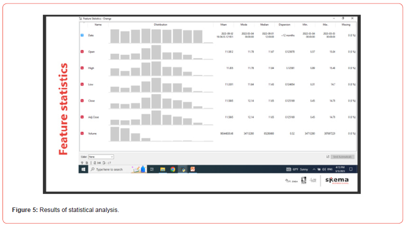
Task: Open the Color dropdown set to None
Action: (101, 156)
